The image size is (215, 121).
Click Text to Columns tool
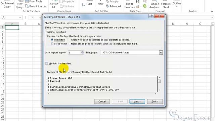[x=129, y=4]
